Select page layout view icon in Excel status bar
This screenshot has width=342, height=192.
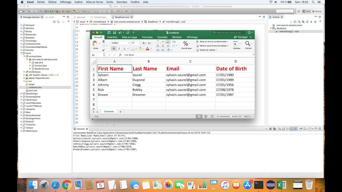pos(205,117)
